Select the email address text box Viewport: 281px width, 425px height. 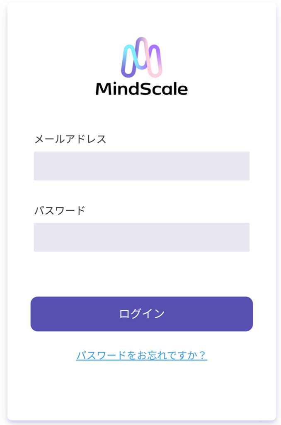[141, 166]
